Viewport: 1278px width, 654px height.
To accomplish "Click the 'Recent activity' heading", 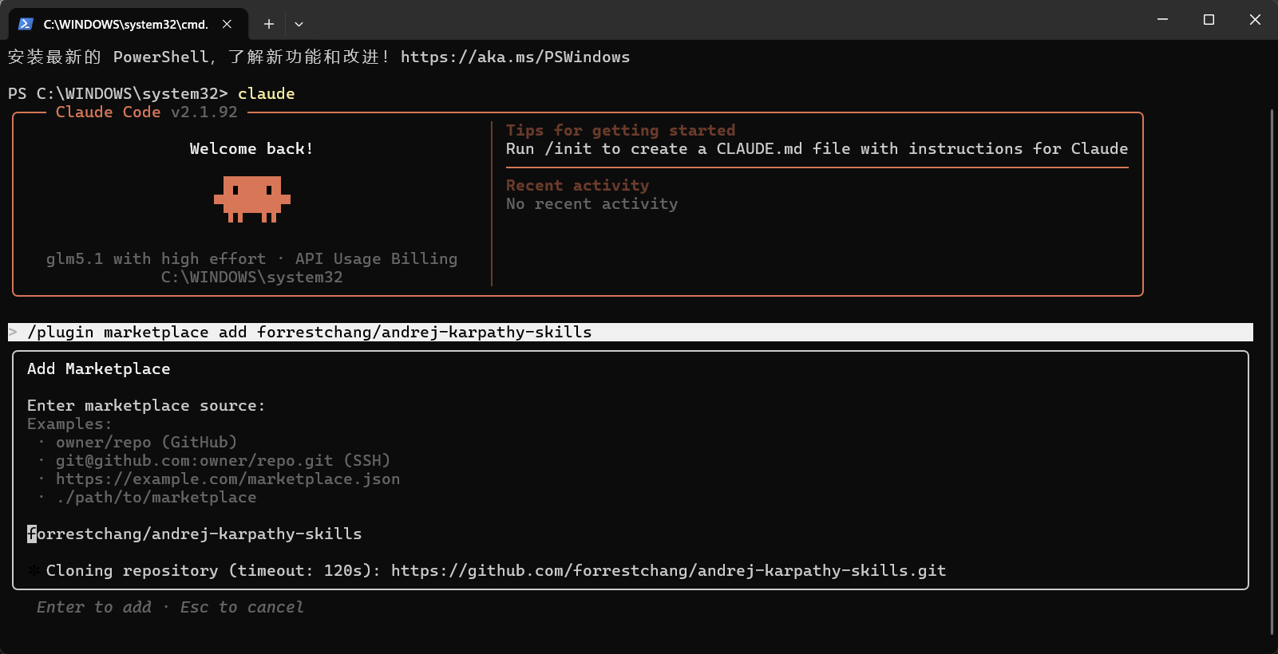I will click(577, 185).
